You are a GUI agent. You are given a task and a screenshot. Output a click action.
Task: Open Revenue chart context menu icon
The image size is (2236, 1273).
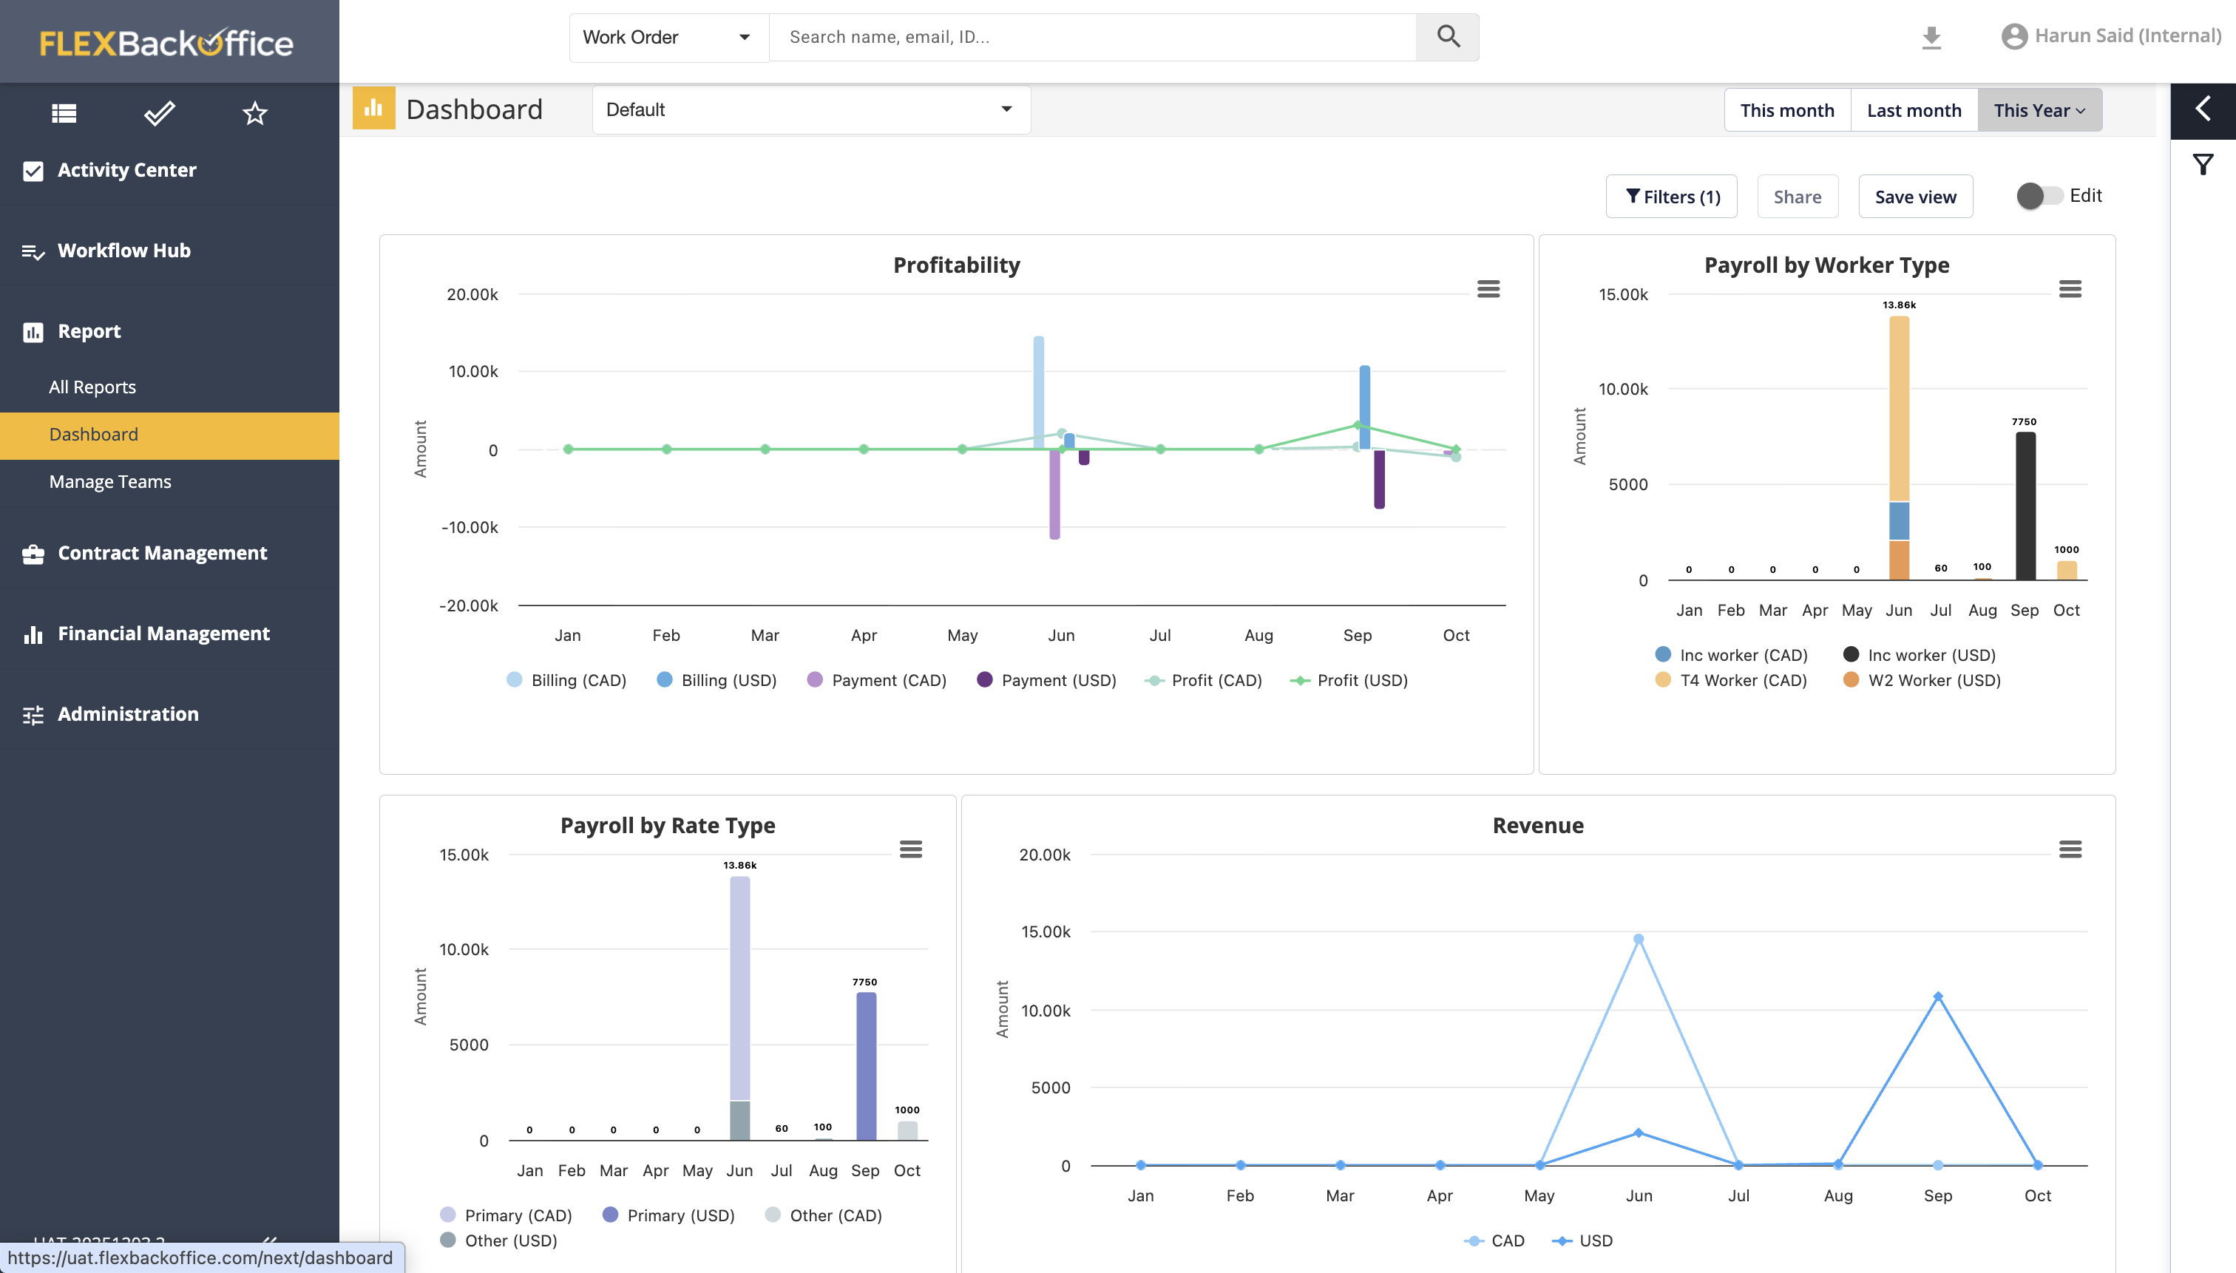(x=2070, y=849)
